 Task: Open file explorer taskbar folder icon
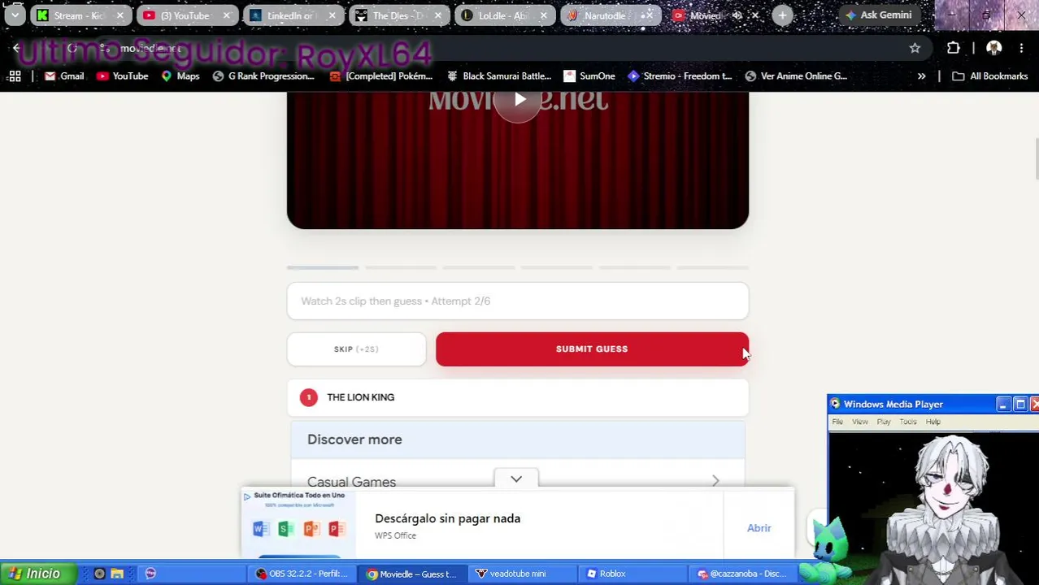tap(117, 574)
